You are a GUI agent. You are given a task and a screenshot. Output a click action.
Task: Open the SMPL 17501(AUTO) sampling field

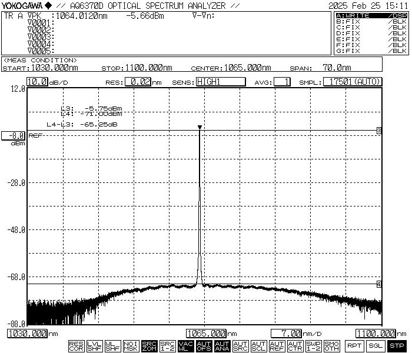(352, 82)
